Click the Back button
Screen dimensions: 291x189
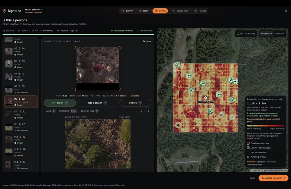point(252,178)
